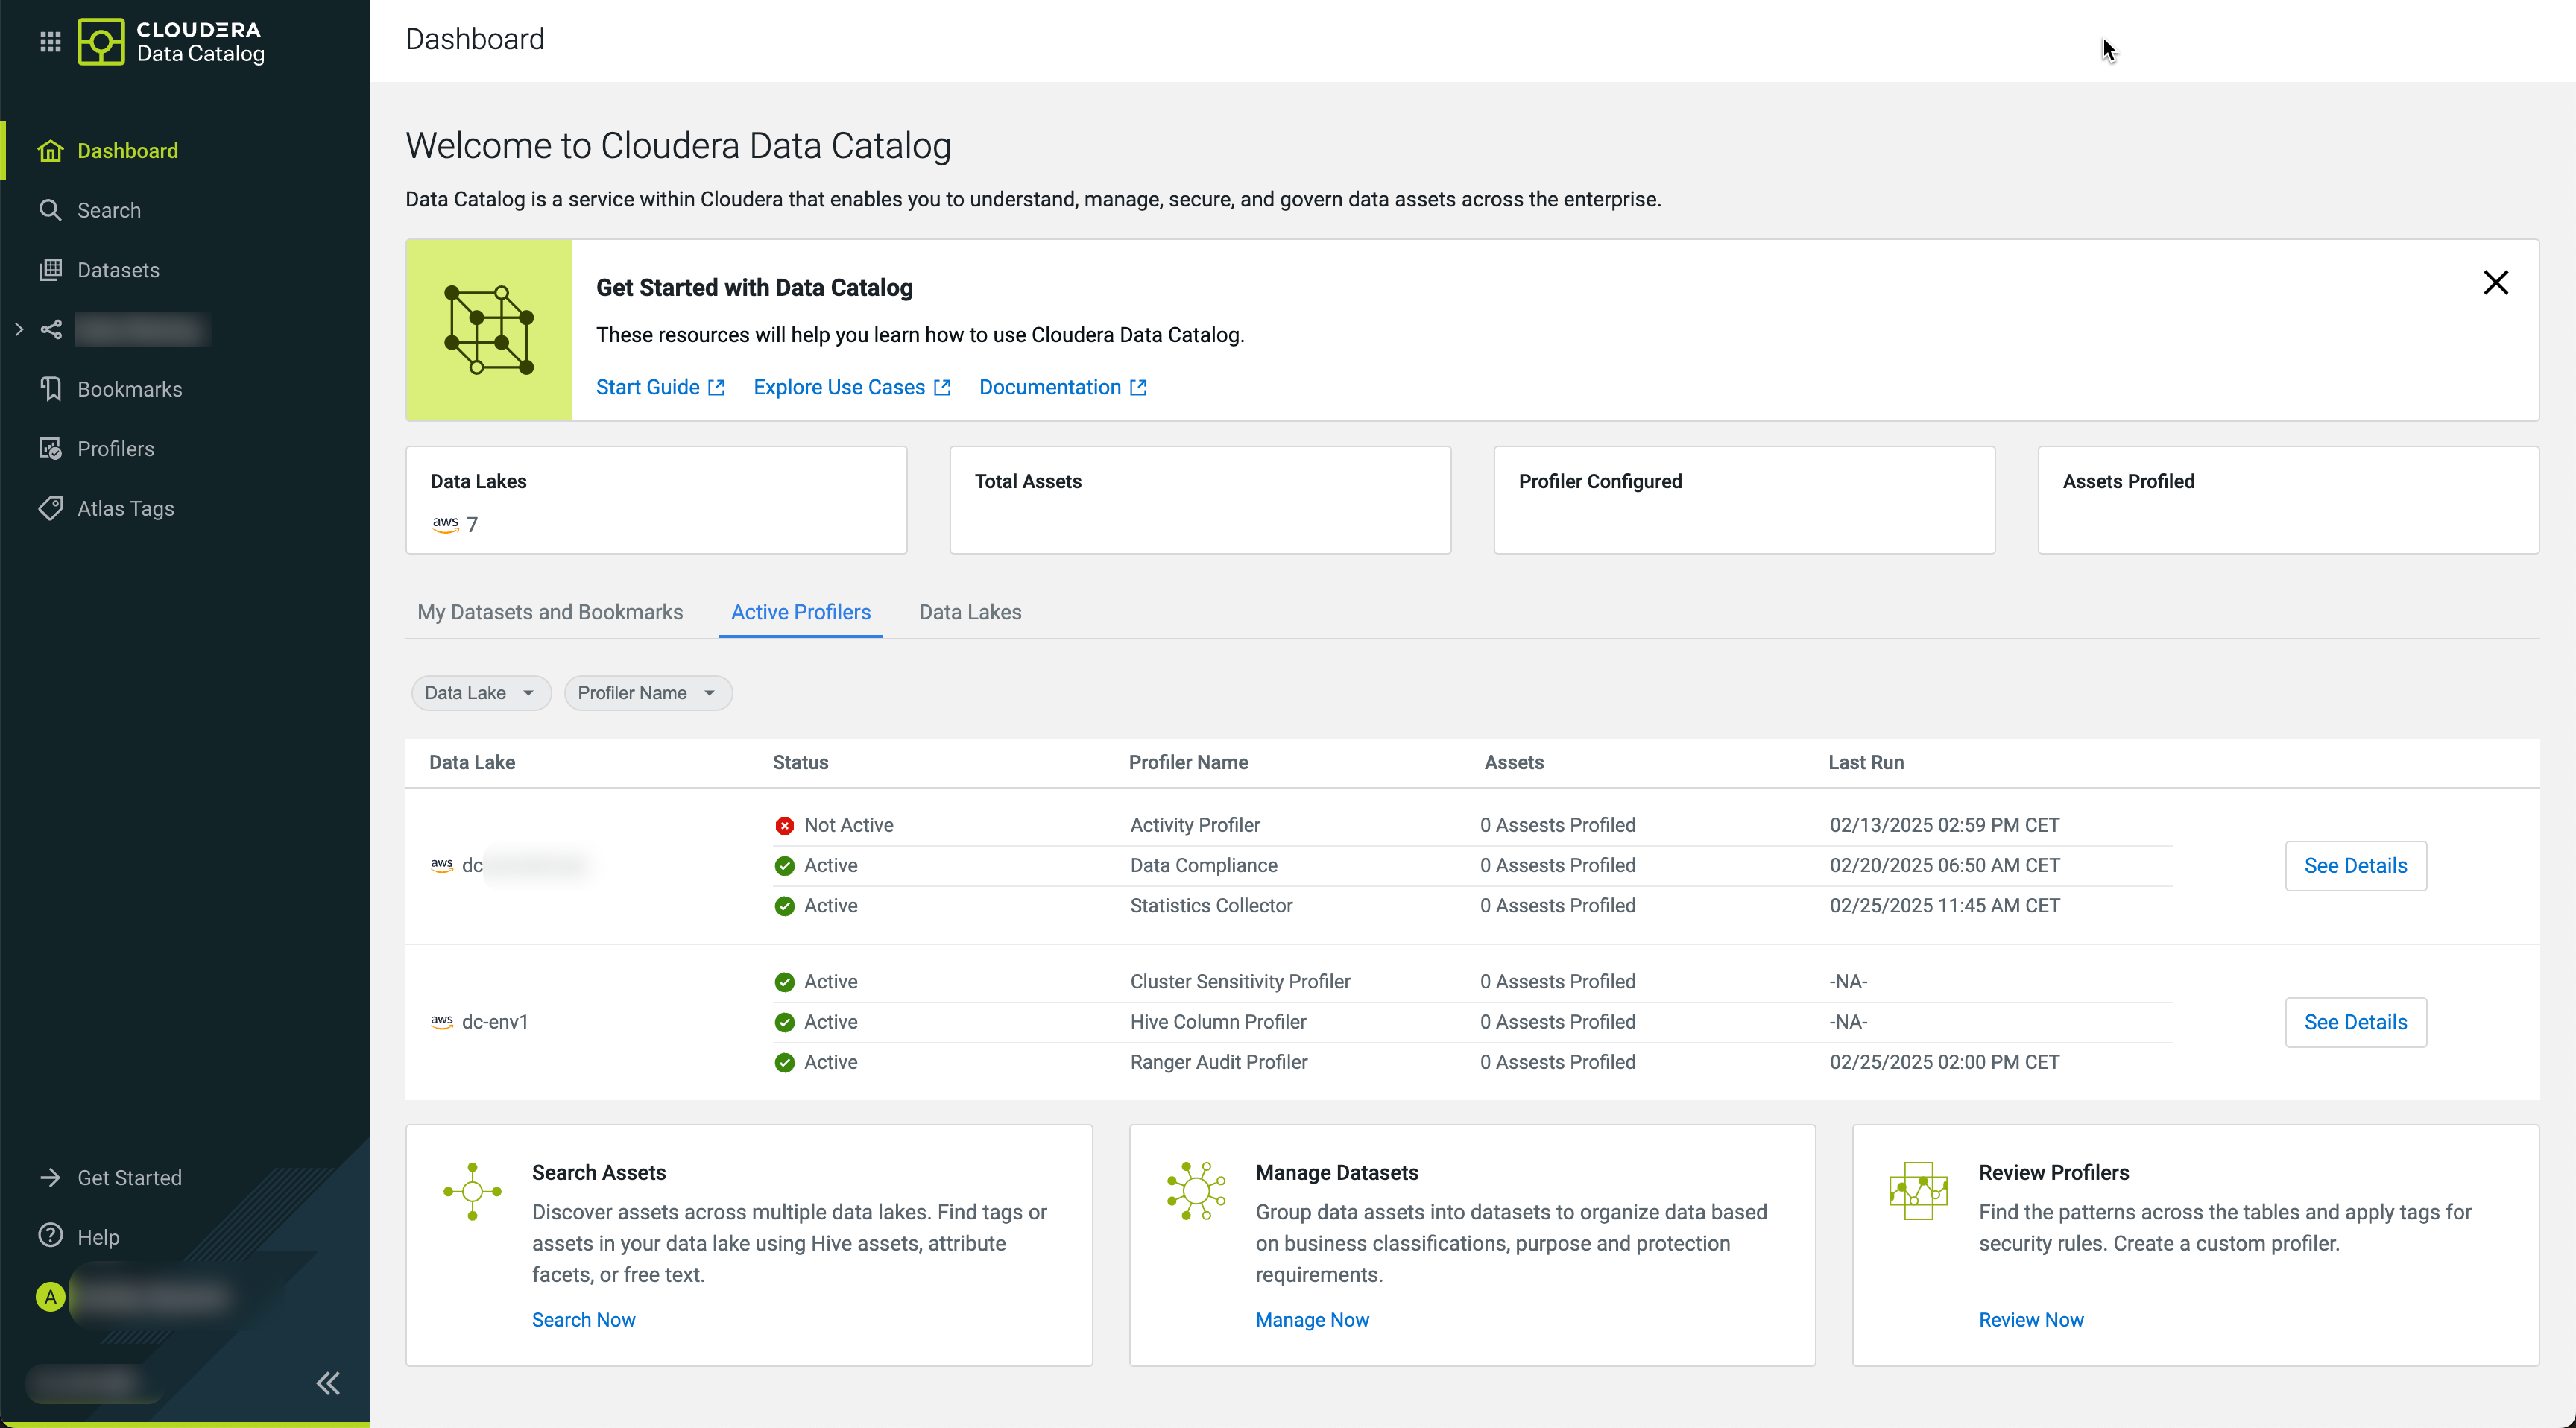The image size is (2576, 1428).
Task: Navigate to Atlas Tags
Action: (x=125, y=508)
